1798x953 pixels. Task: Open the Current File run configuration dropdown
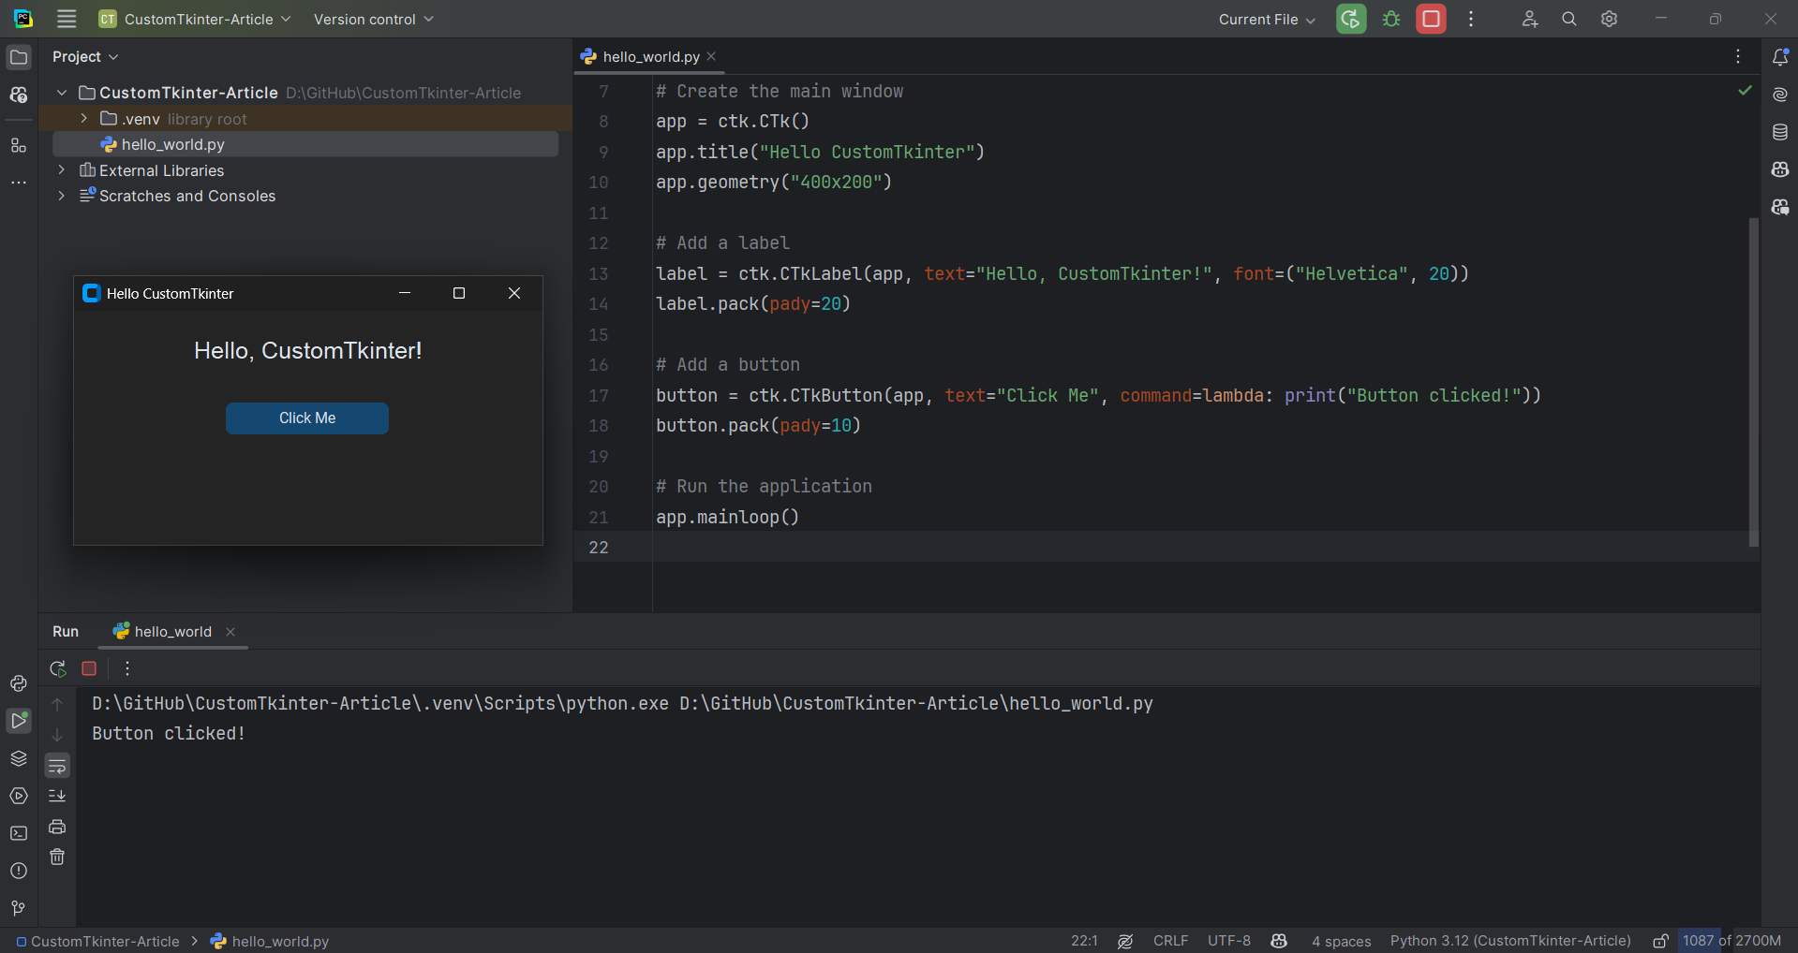coord(1267,20)
